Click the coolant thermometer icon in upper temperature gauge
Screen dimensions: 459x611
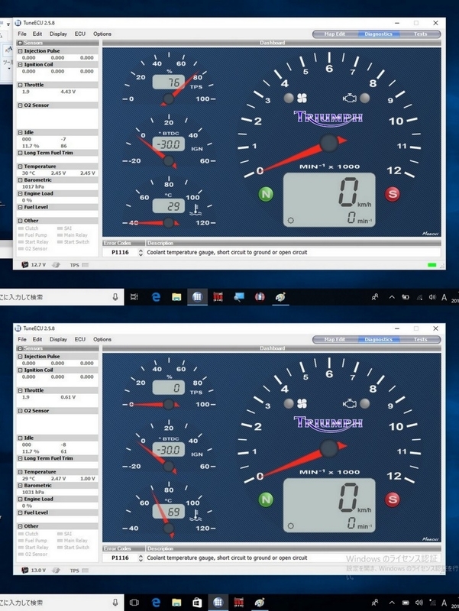click(196, 210)
